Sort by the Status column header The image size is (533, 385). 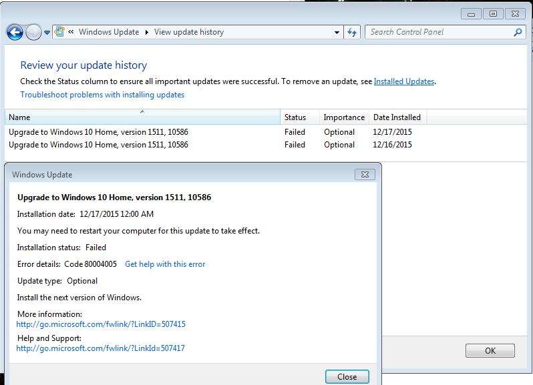[x=300, y=117]
